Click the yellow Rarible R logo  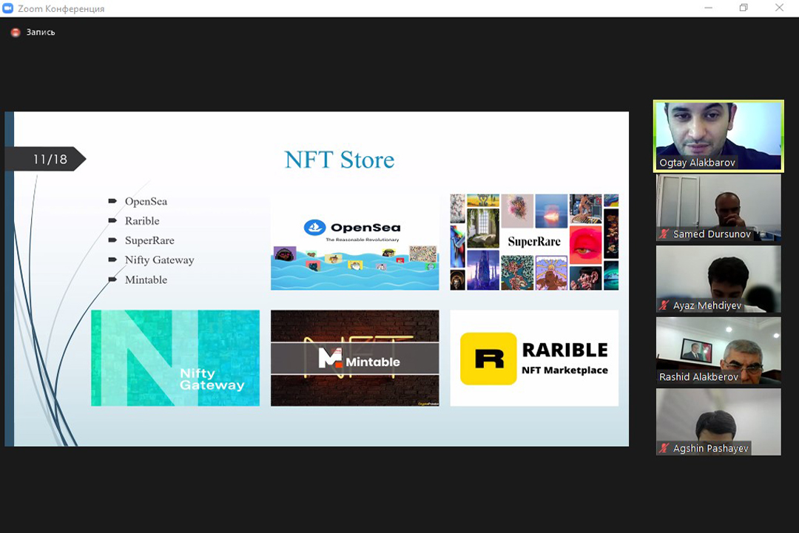488,359
